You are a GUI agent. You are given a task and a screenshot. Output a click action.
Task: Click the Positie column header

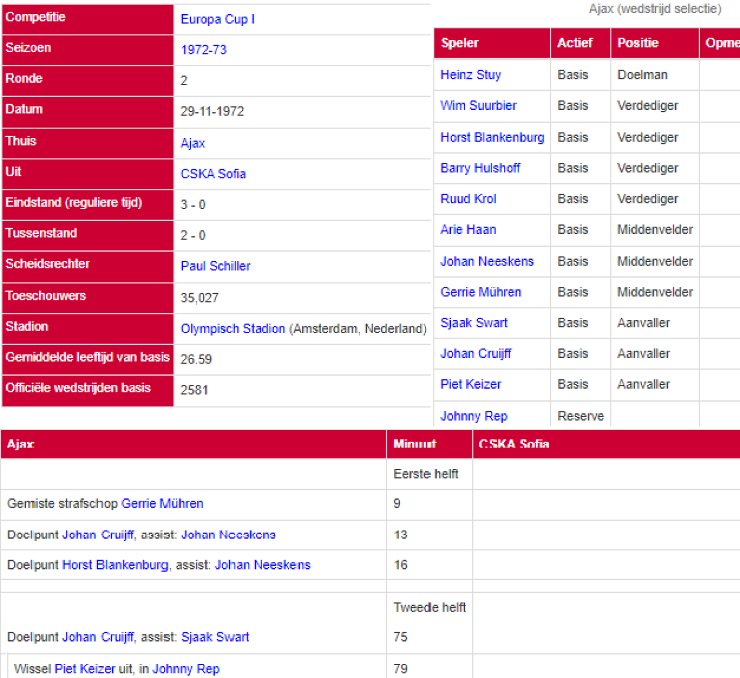coord(638,43)
